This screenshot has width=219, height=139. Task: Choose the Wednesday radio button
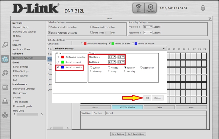[x=141, y=68]
